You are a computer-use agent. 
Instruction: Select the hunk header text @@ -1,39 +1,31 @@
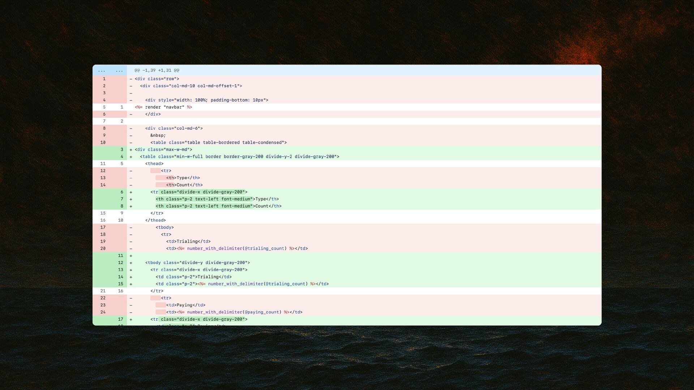[157, 70]
